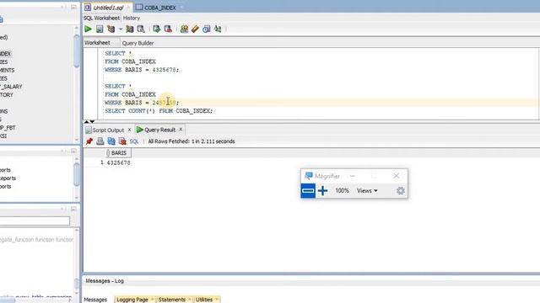This screenshot has height=303, width=540.
Task: Close the COBA_INDEX tab
Action: click(x=181, y=8)
